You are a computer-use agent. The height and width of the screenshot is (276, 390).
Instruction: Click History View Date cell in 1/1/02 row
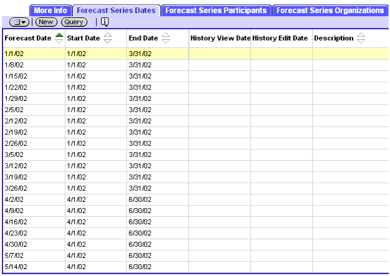[220, 54]
